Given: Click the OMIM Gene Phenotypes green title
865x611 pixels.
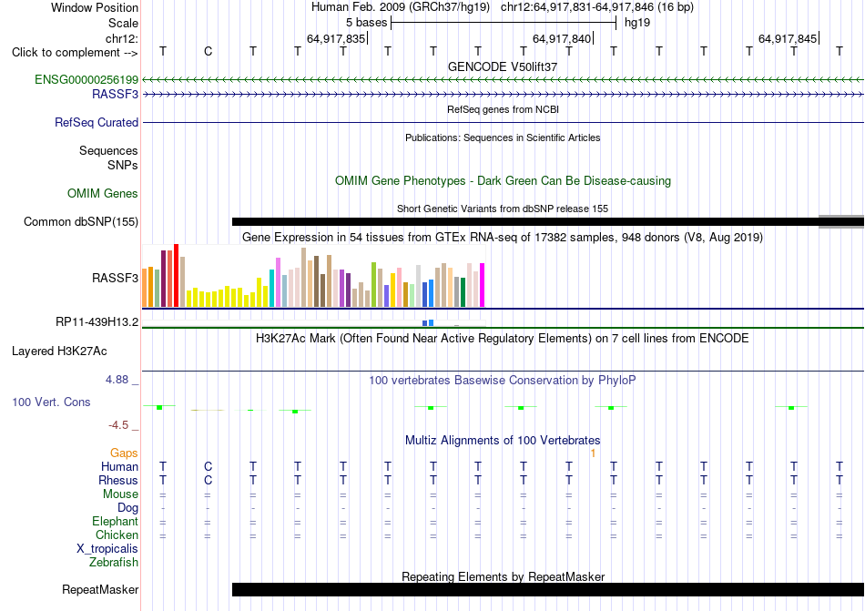Looking at the screenshot, I should click(503, 181).
